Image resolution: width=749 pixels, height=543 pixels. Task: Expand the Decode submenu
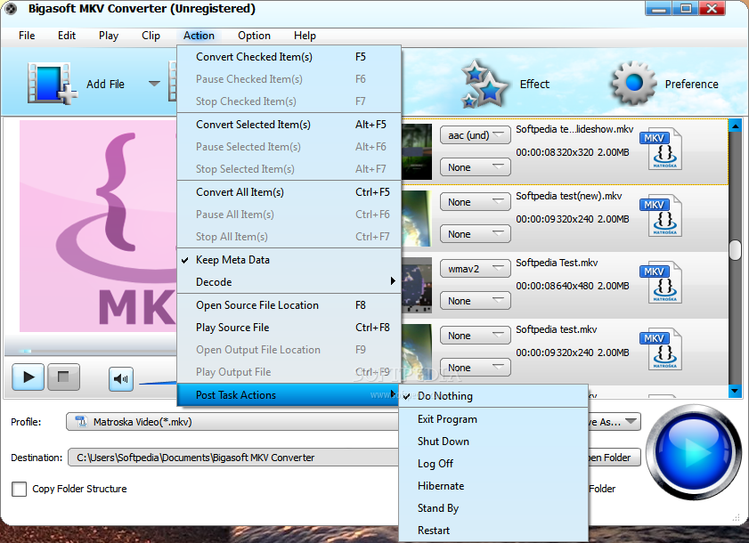click(x=289, y=282)
